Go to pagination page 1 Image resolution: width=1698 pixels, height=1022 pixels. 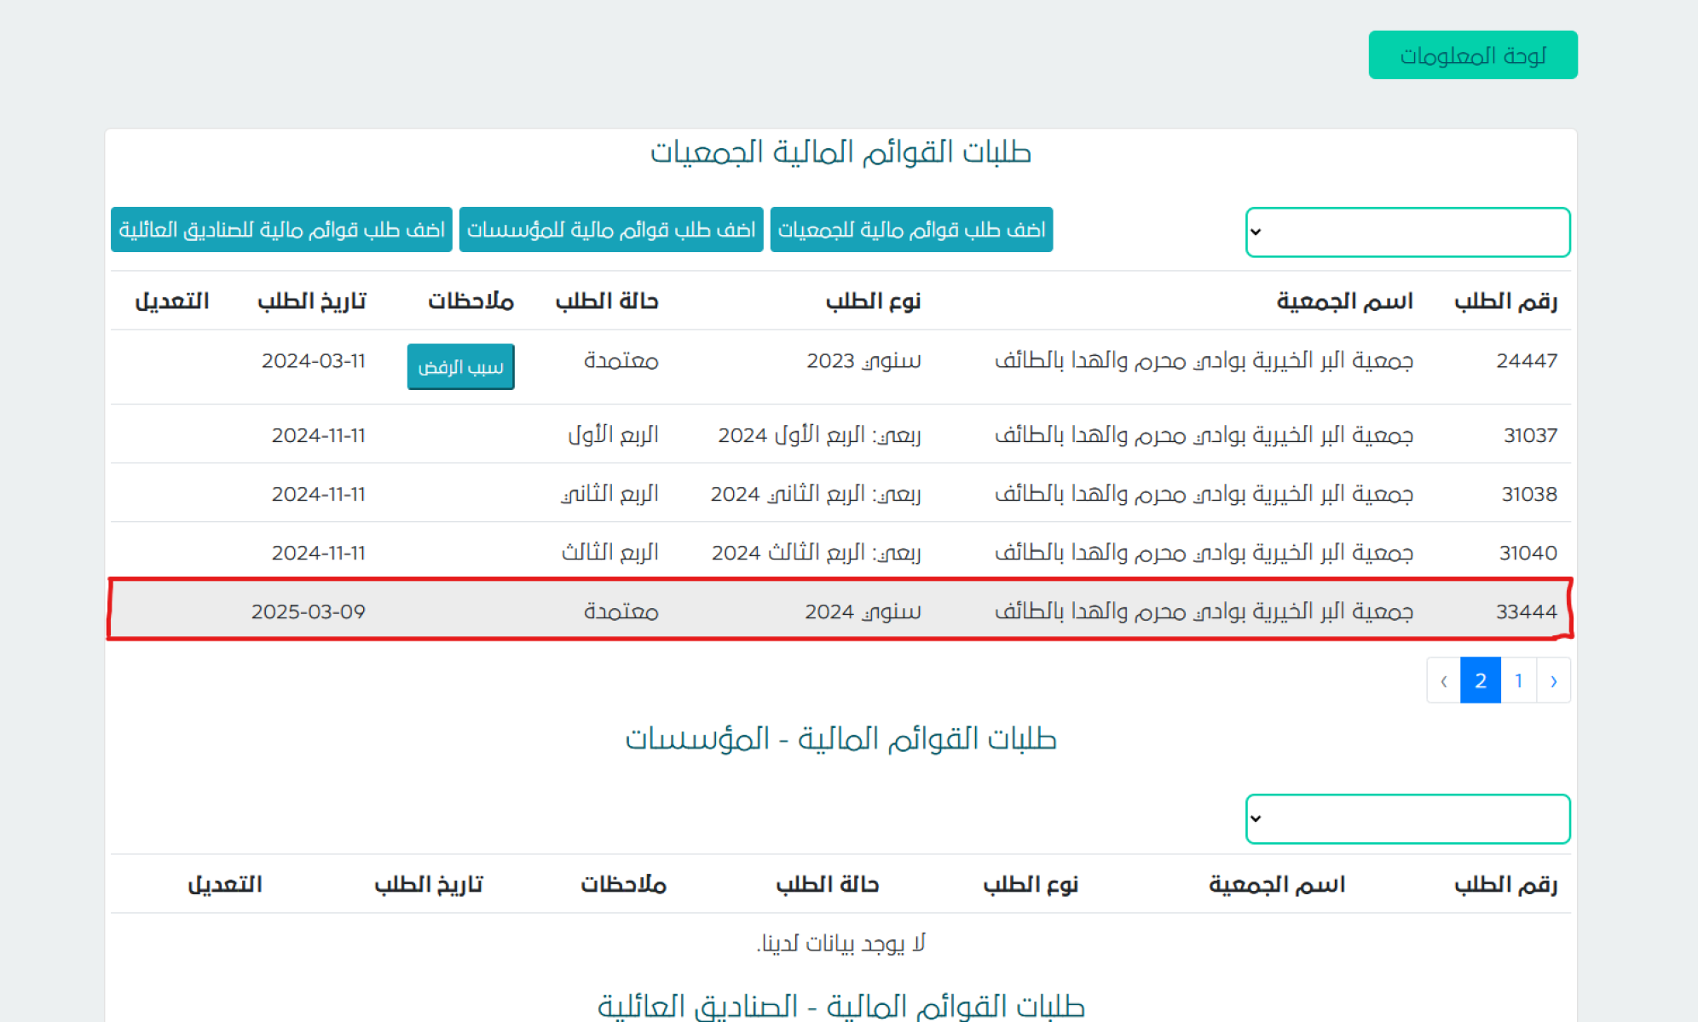coord(1518,680)
